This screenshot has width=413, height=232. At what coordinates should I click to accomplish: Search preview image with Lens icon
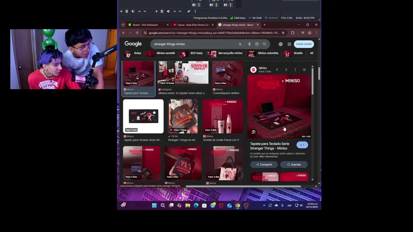(x=254, y=132)
